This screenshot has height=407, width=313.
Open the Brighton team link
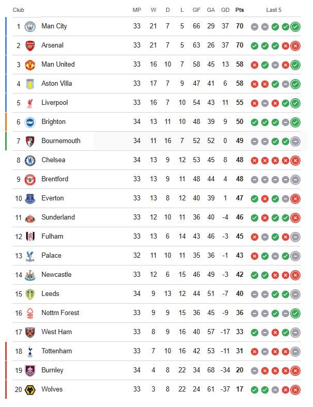click(53, 122)
